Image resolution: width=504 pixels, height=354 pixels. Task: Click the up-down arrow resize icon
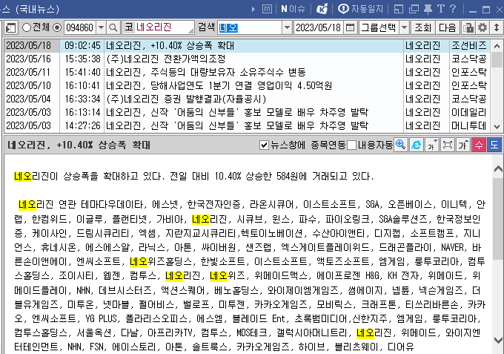(497, 27)
